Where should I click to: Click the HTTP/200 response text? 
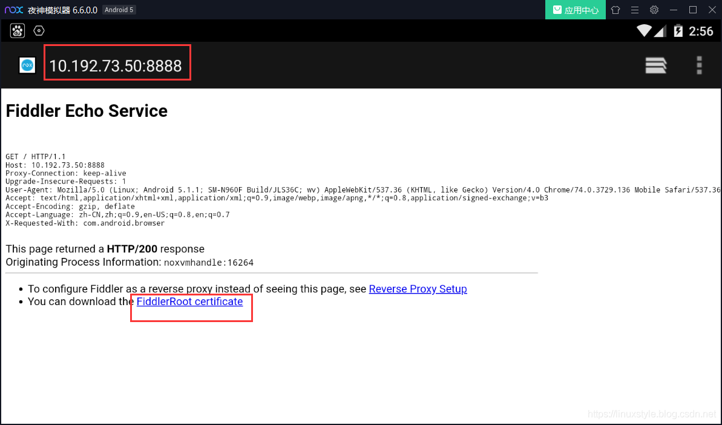tap(132, 249)
